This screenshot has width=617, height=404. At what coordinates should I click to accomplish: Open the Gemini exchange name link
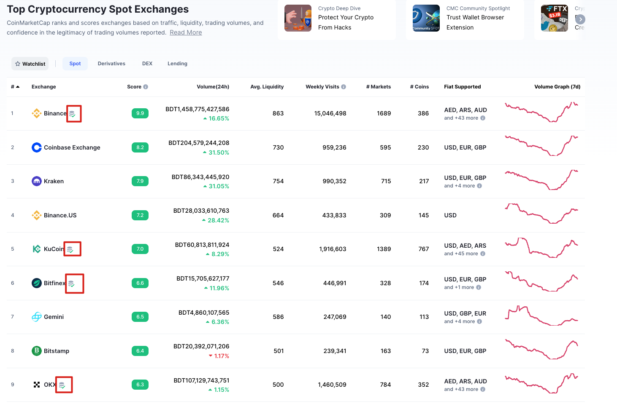click(x=54, y=317)
